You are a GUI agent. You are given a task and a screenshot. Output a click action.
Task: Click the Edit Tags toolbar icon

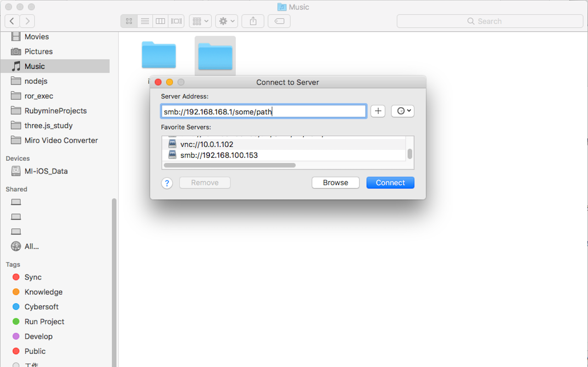[279, 21]
